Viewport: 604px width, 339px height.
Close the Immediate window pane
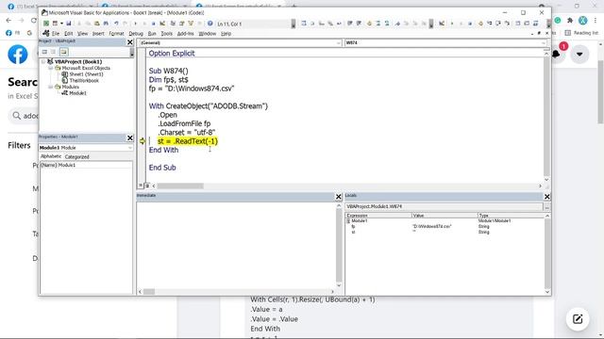[x=339, y=197]
